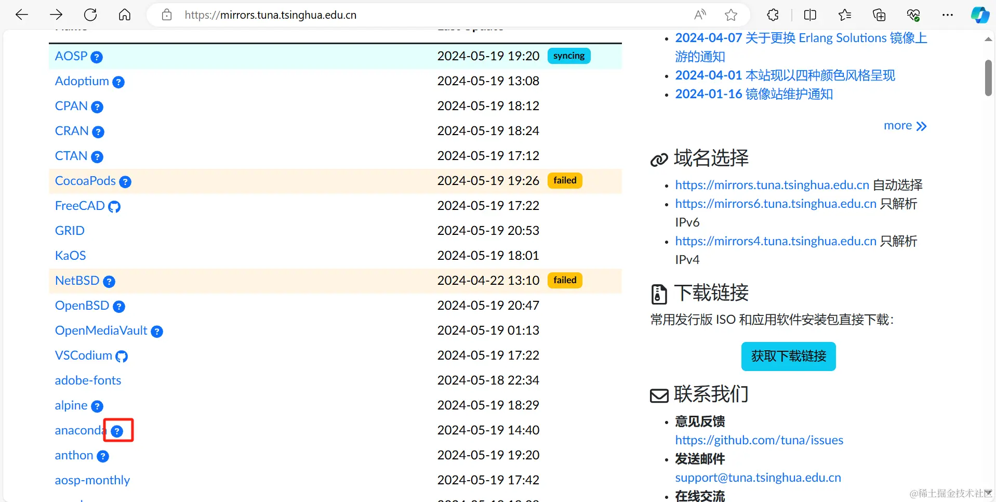This screenshot has height=502, width=996.
Task: Open the mirrors4 IPv4 domain link
Action: (x=776, y=241)
